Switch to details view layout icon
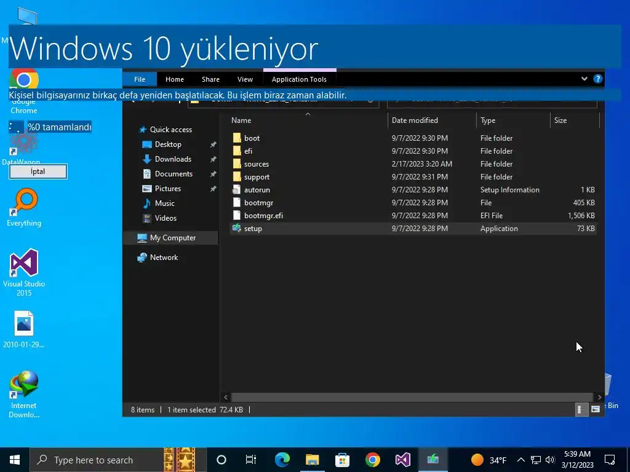630x472 pixels. click(x=581, y=409)
